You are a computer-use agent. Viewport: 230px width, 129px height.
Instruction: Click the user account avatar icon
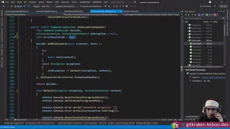(210, 2)
